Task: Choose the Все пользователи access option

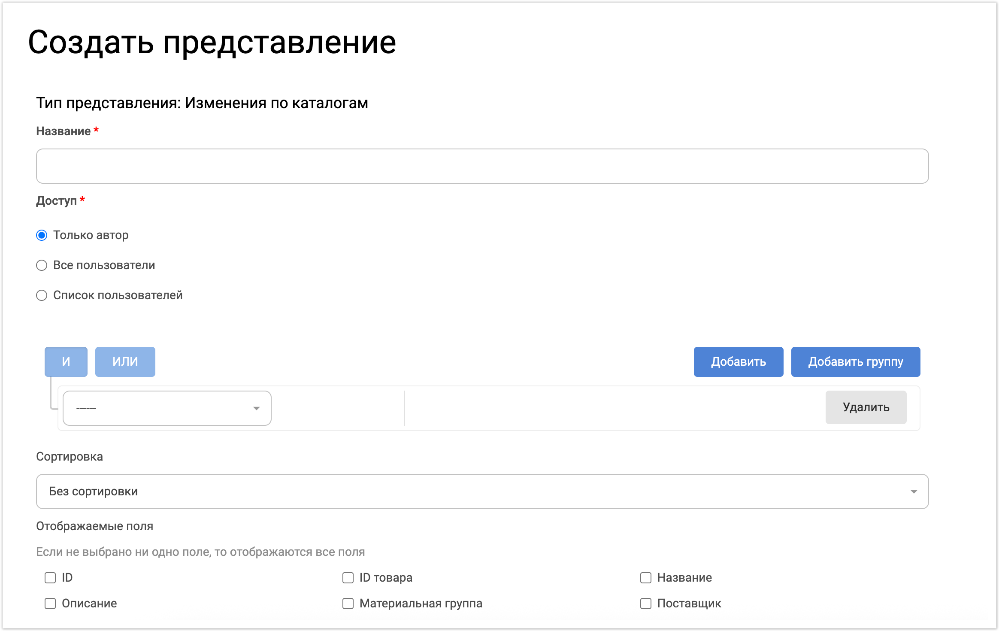Action: click(42, 265)
